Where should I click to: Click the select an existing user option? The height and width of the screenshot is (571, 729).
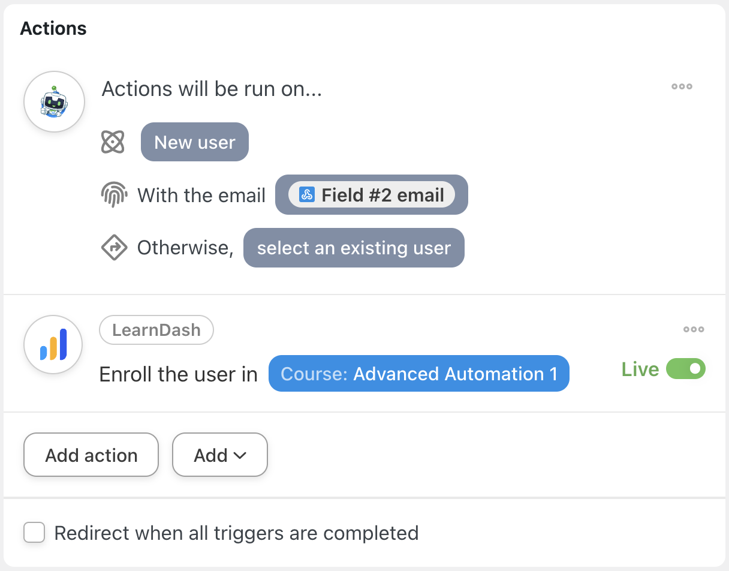354,248
